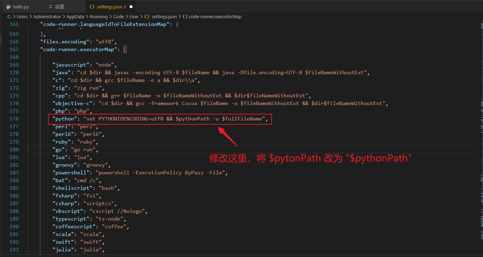This screenshot has height=257, width=483.
Task: Place cursor on $pythonPath in python line
Action: tap(192, 119)
